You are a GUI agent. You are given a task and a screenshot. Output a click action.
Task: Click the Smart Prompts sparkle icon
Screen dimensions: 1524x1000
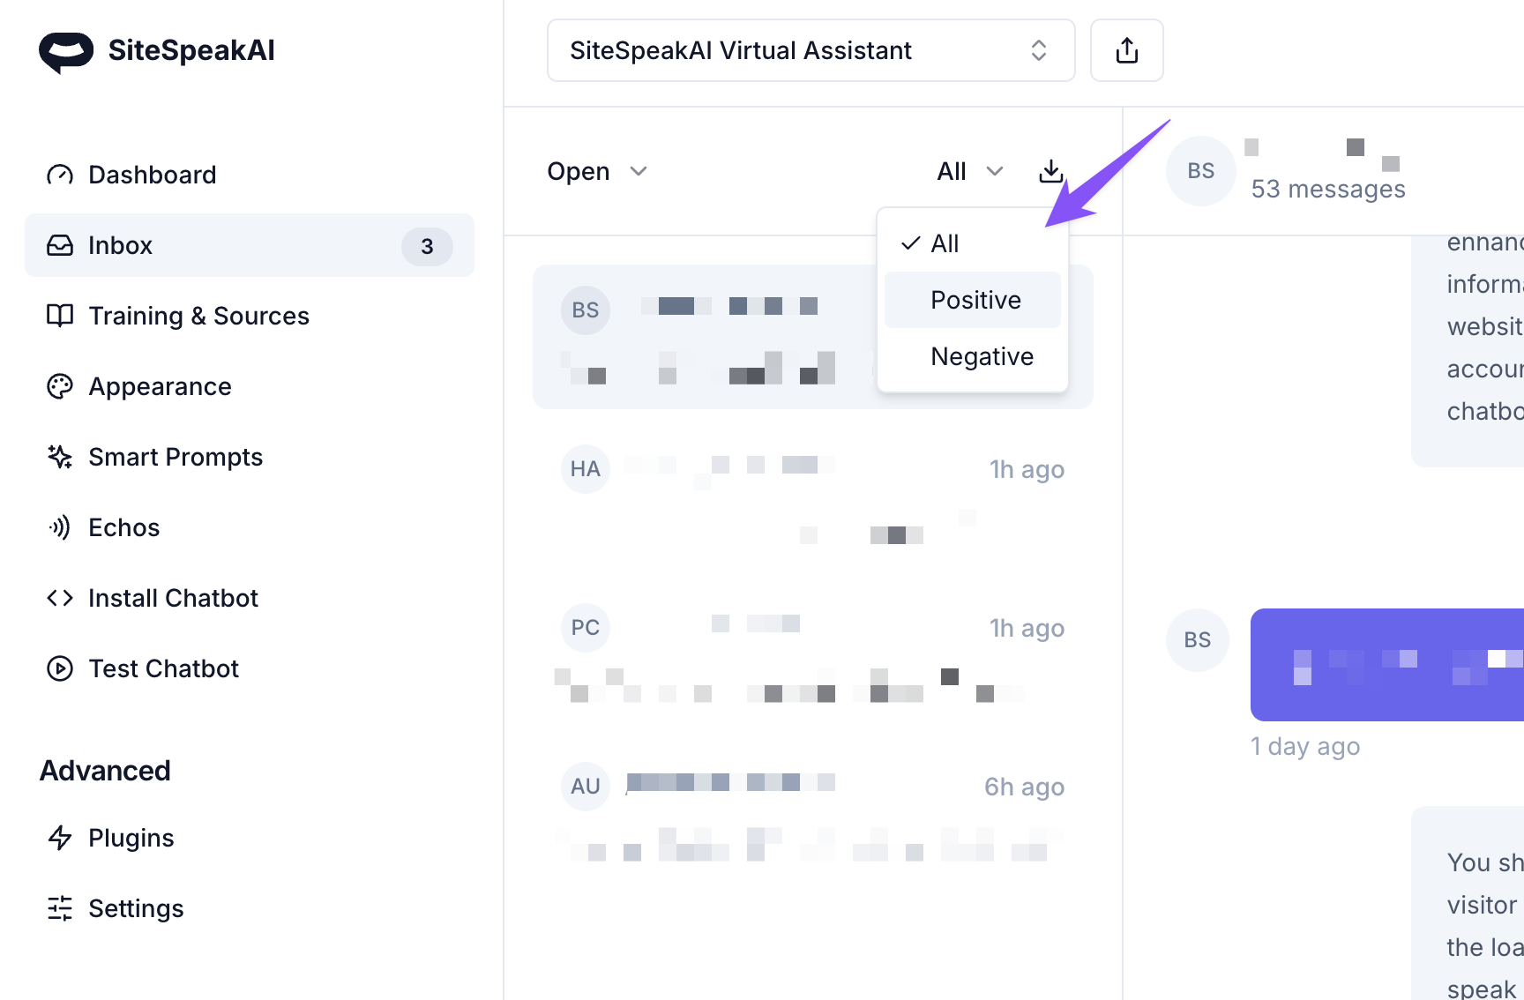60,457
